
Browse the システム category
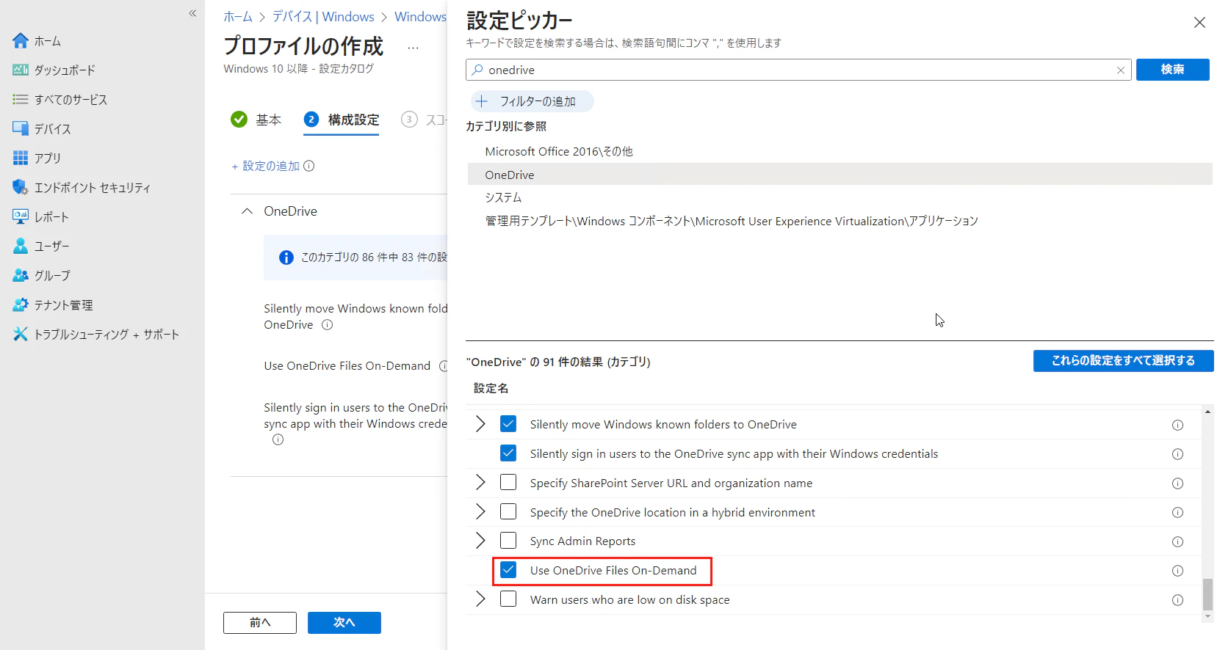pos(503,198)
